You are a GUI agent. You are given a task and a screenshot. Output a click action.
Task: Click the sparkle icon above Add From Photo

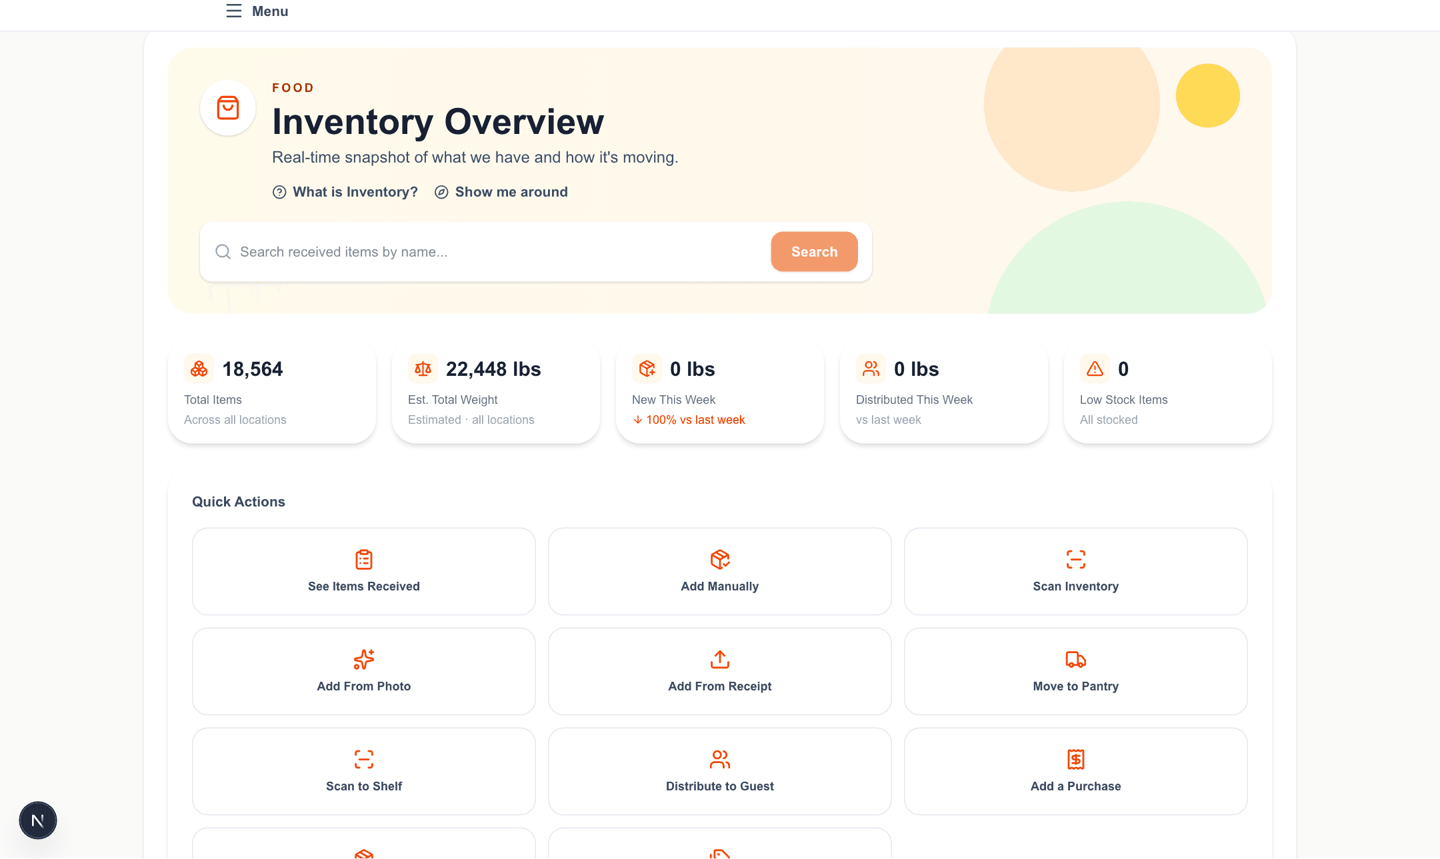364,659
